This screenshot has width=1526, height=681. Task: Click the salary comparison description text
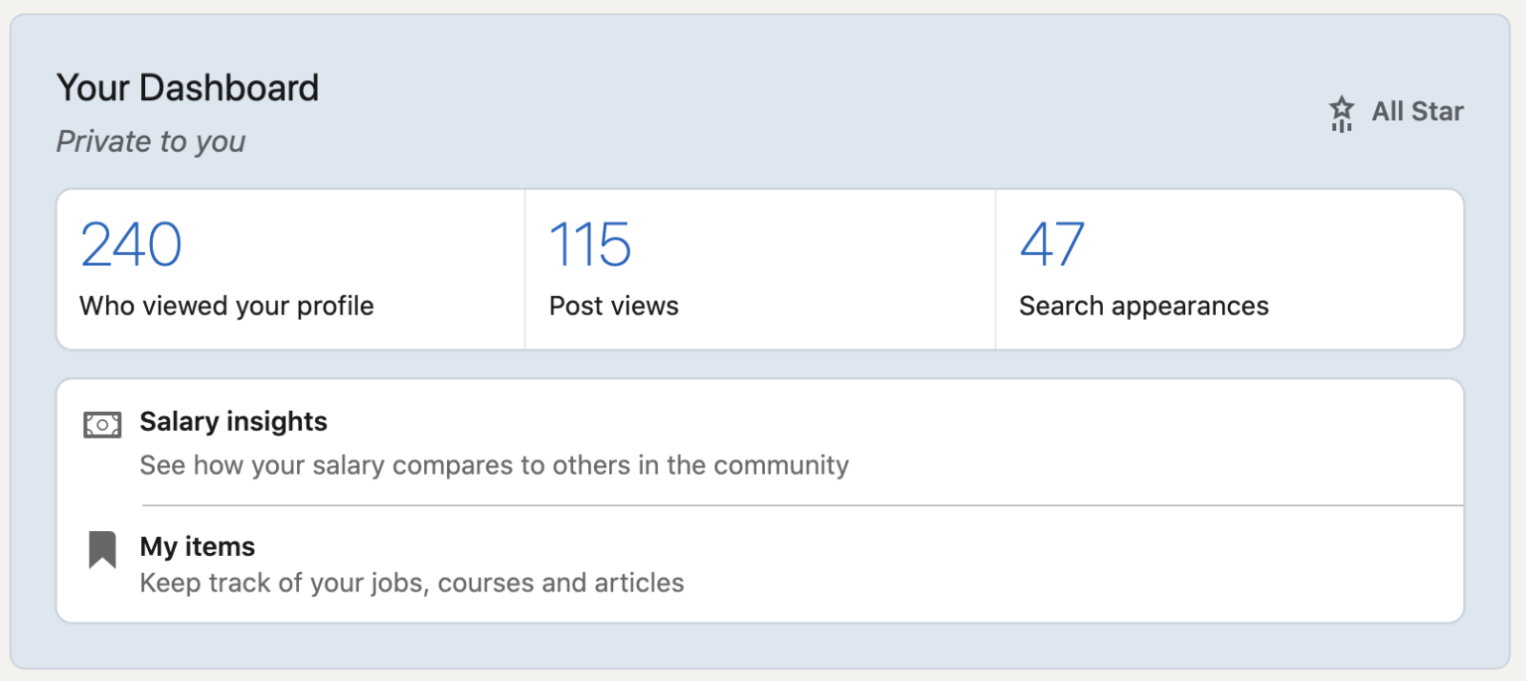click(x=494, y=465)
